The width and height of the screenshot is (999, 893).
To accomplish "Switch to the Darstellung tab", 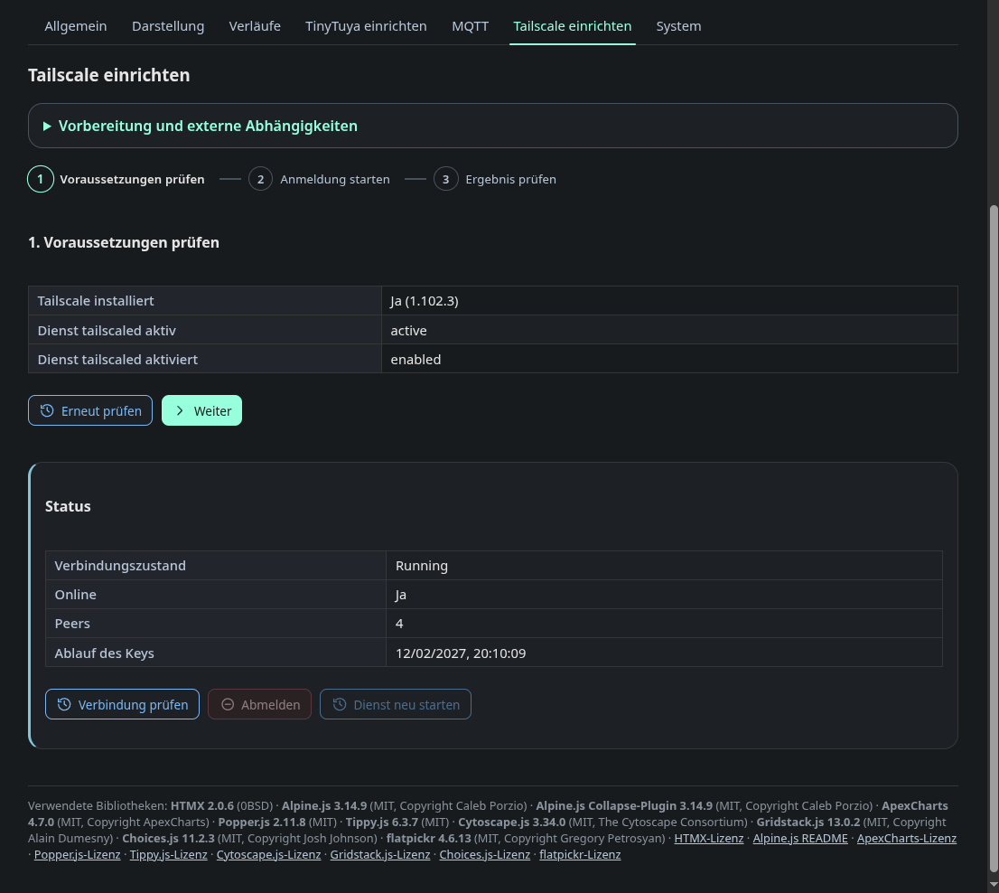I will tap(168, 26).
